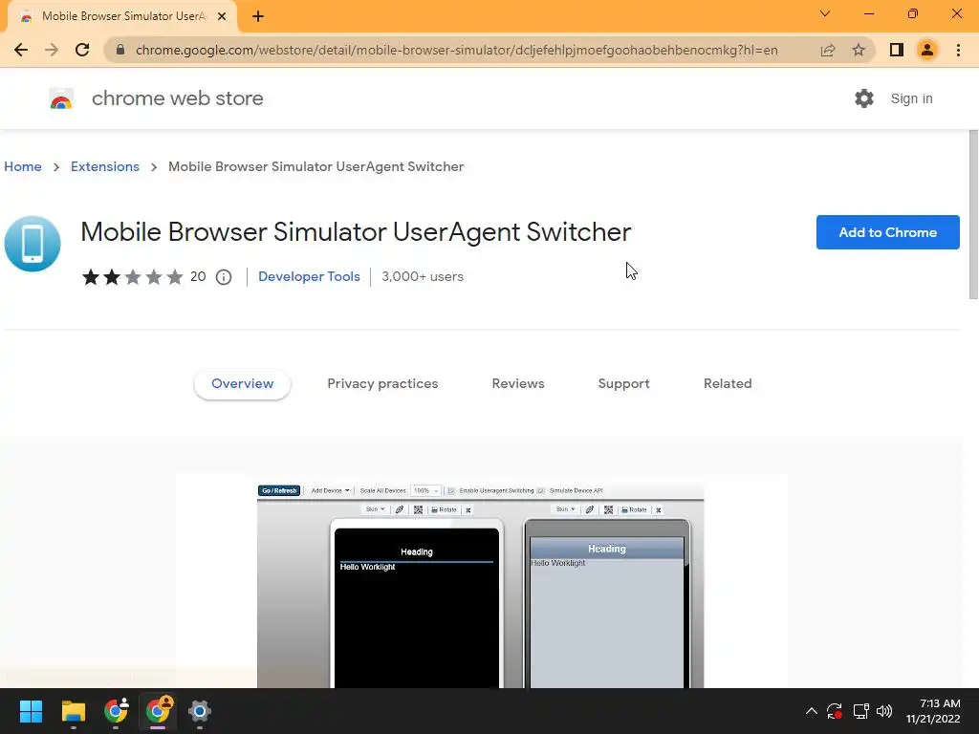The height and width of the screenshot is (734, 979).
Task: Click the extension title heading
Action: (x=356, y=232)
